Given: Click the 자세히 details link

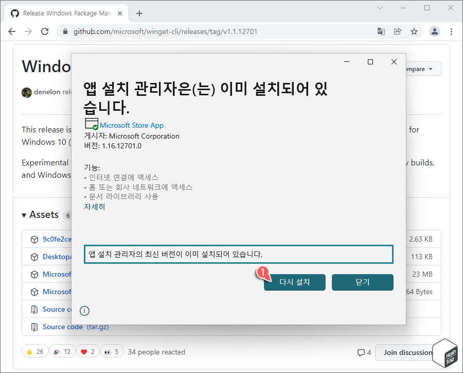Looking at the screenshot, I should [x=95, y=207].
